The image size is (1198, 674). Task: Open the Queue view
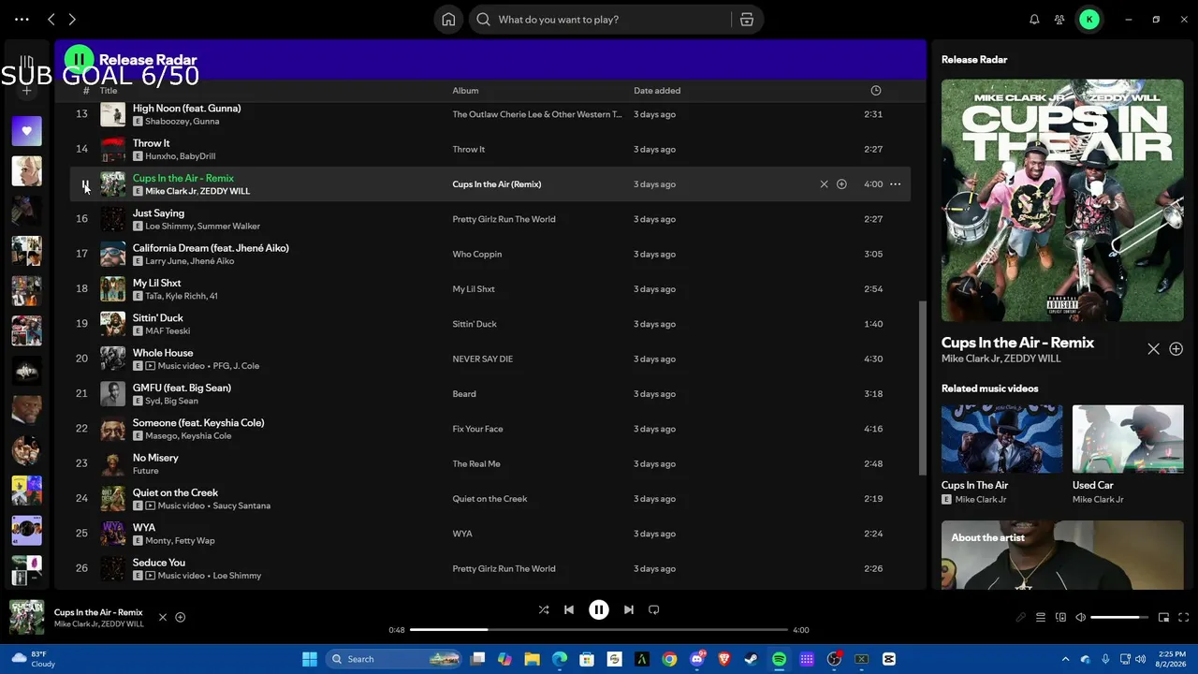1040,618
